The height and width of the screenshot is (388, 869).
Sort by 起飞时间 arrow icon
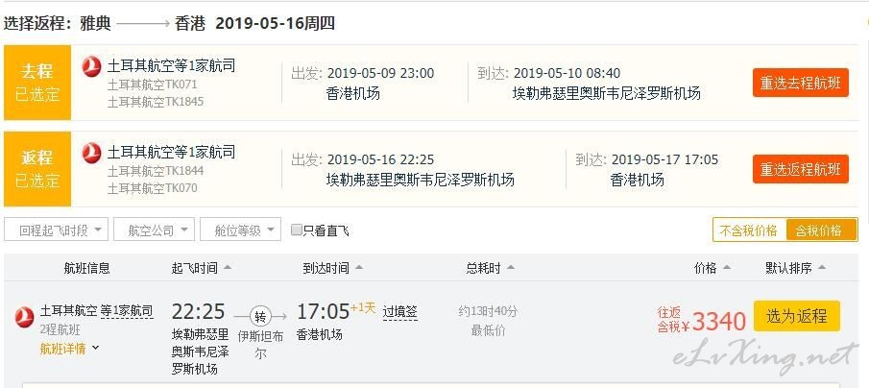pos(228,268)
